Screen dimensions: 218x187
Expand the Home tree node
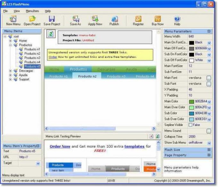pyautogui.click(x=10, y=41)
